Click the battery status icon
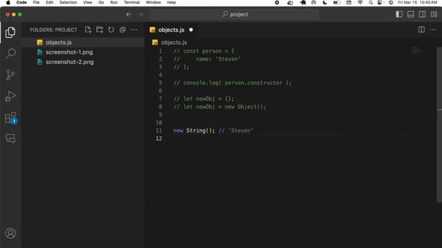 click(x=336, y=3)
